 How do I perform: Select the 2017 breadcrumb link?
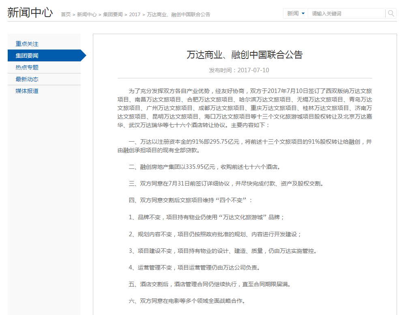tap(135, 15)
